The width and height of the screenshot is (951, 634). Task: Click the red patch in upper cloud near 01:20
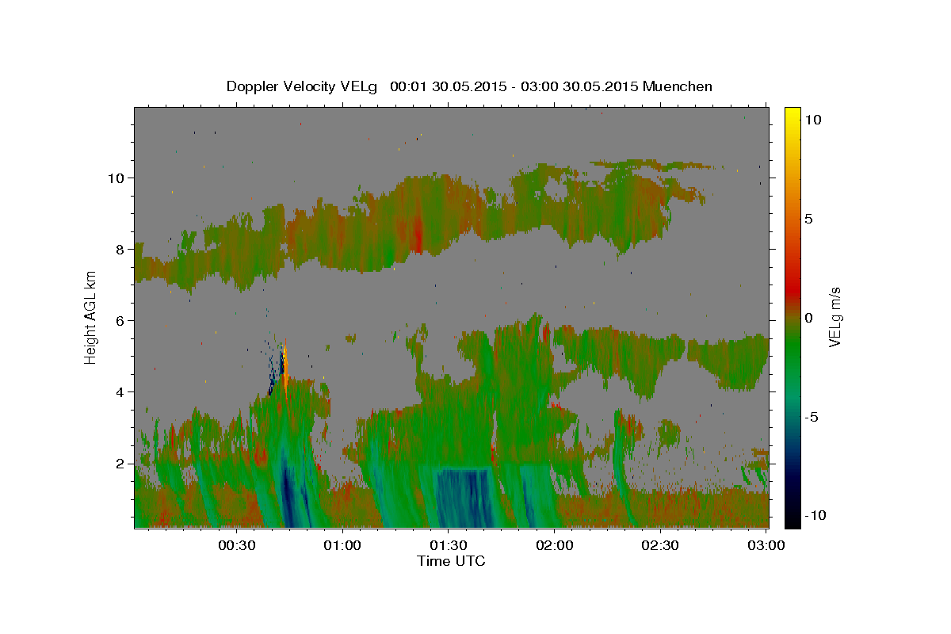coord(418,235)
